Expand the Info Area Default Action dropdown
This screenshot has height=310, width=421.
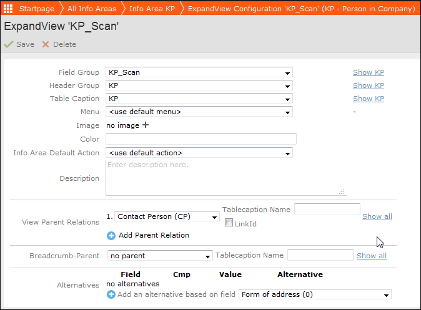[x=199, y=153]
